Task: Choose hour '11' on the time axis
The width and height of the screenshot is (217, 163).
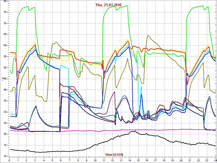Action: click(104, 160)
